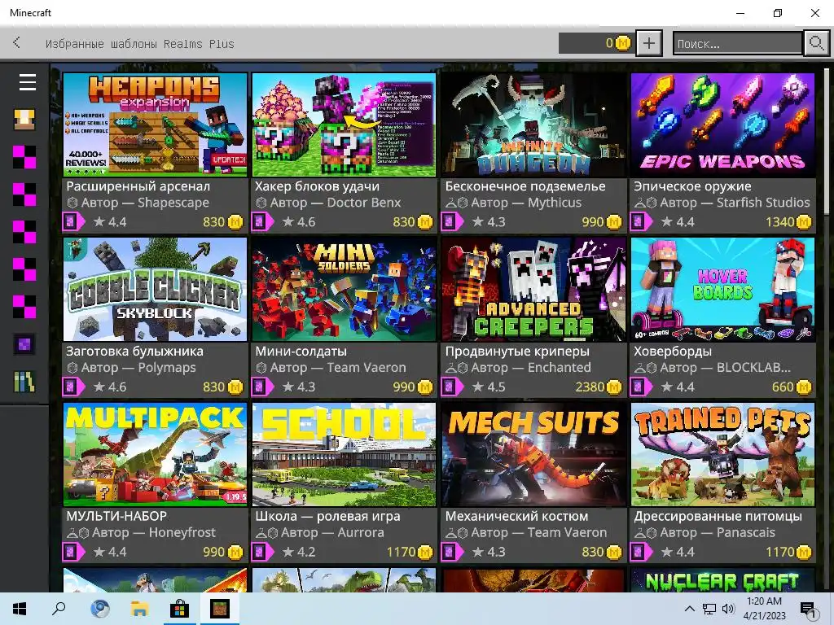This screenshot has height=625, width=834.
Task: Open the School thumbnail
Action: click(345, 454)
